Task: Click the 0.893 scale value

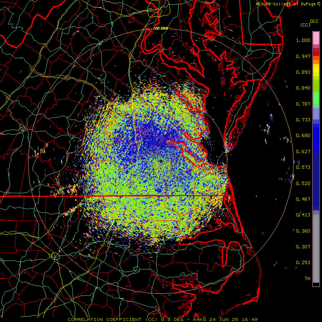Action: point(303,72)
